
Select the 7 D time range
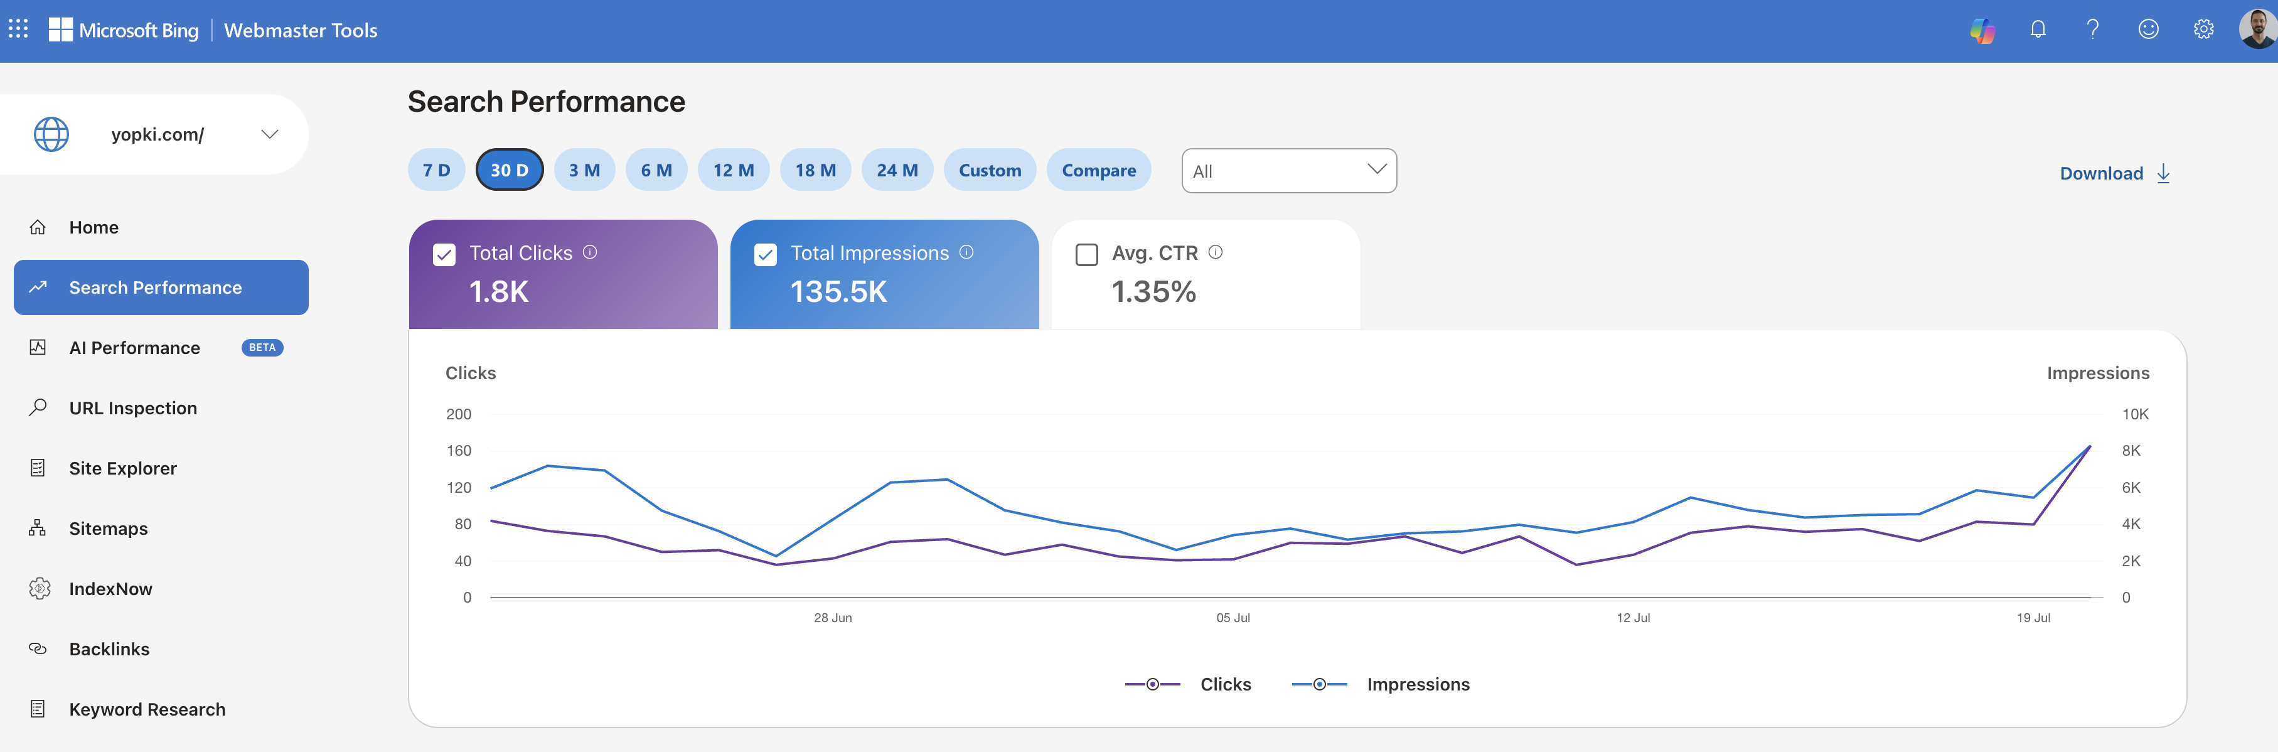coord(436,170)
